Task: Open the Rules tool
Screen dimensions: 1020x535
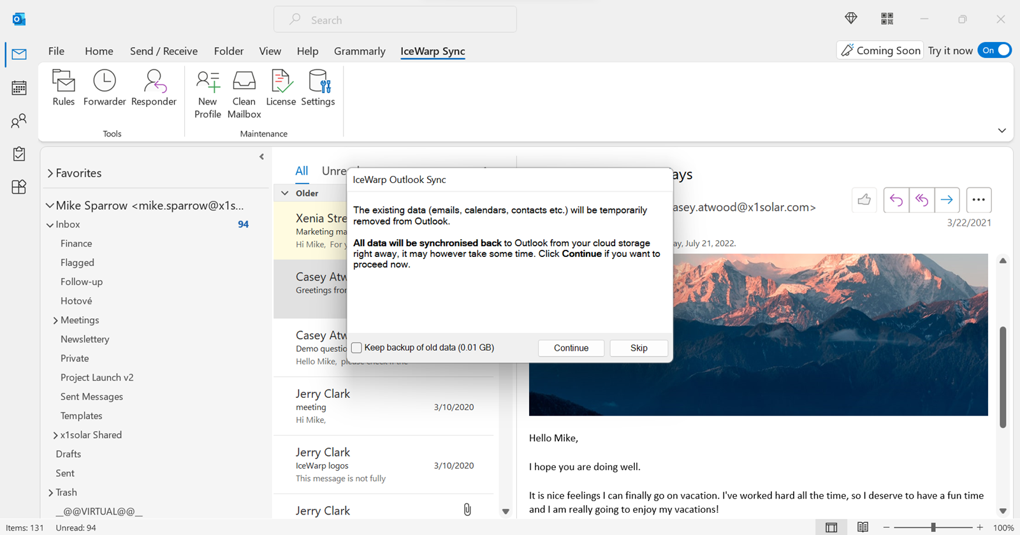Action: click(64, 88)
